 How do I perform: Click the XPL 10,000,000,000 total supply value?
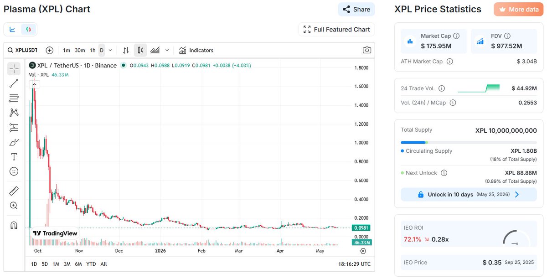(x=506, y=130)
